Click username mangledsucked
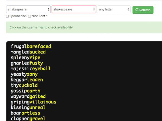The image size is (162, 121). [28, 52]
